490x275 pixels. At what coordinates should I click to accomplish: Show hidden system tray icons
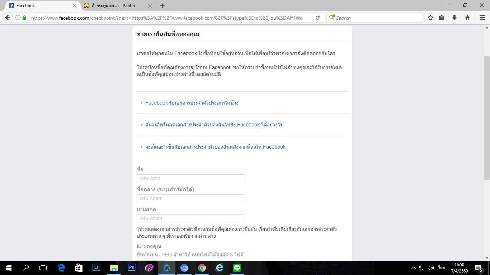[414, 268]
